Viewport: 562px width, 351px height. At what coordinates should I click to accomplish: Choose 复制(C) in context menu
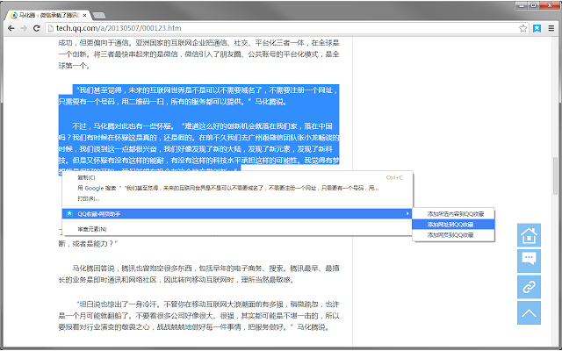[x=237, y=177]
